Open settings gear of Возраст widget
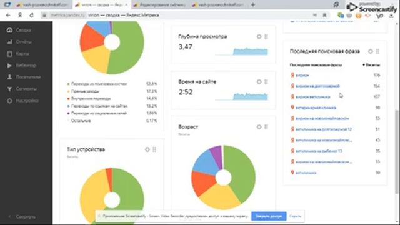The image size is (400, 225). tap(259, 127)
